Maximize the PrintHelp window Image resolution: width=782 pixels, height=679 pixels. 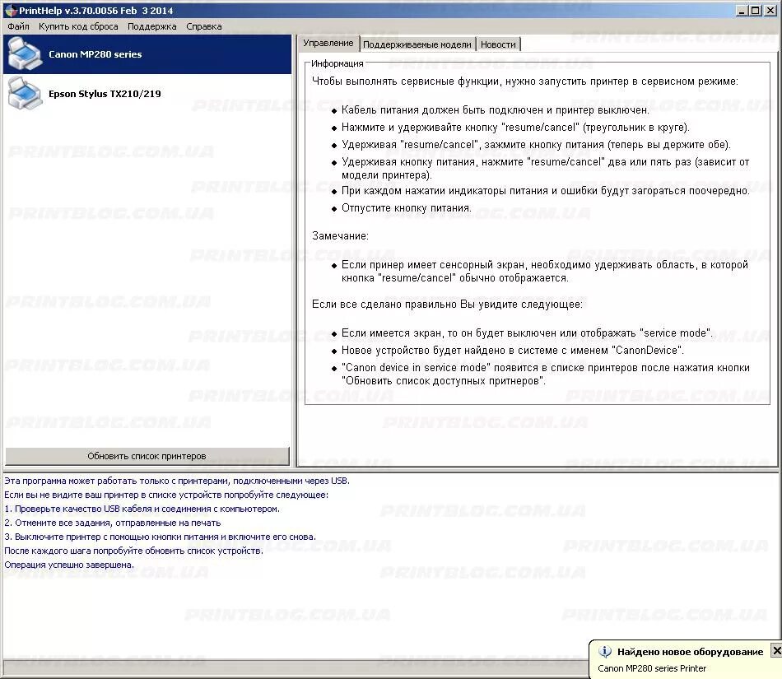(756, 11)
